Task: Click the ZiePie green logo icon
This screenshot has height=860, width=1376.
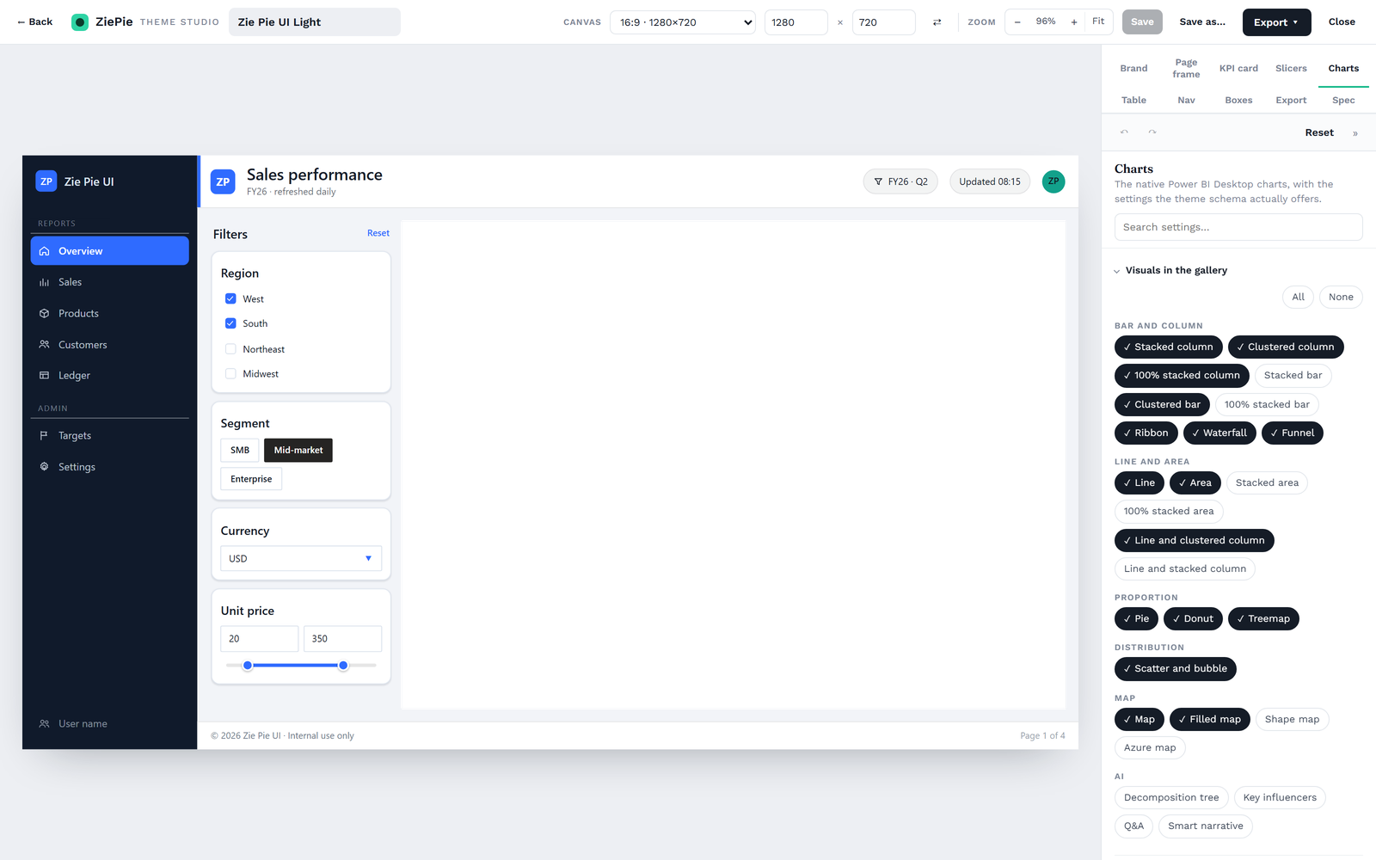Action: [80, 22]
